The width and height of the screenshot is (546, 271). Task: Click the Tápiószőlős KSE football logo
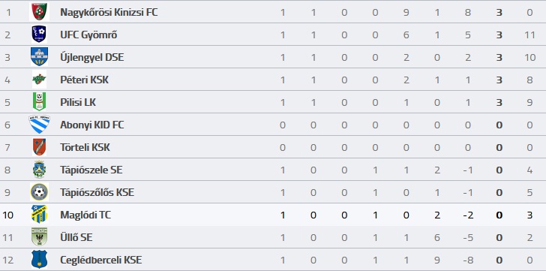[39, 192]
